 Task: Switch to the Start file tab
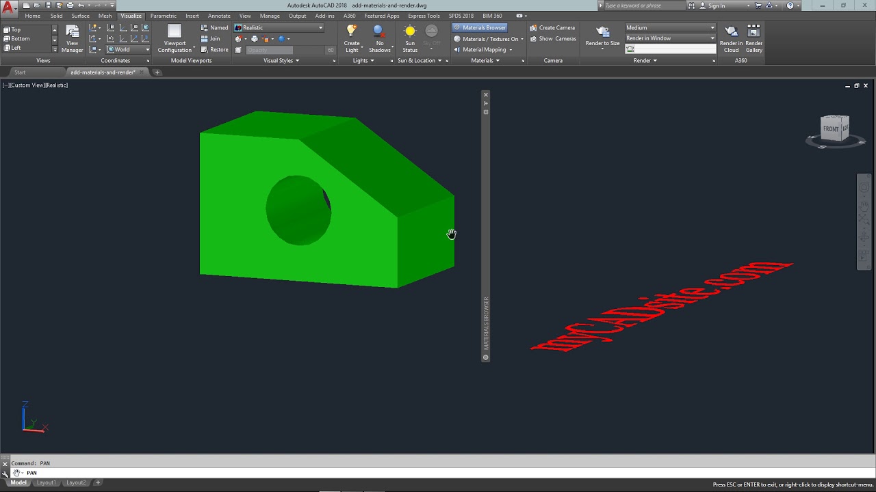[x=20, y=72]
